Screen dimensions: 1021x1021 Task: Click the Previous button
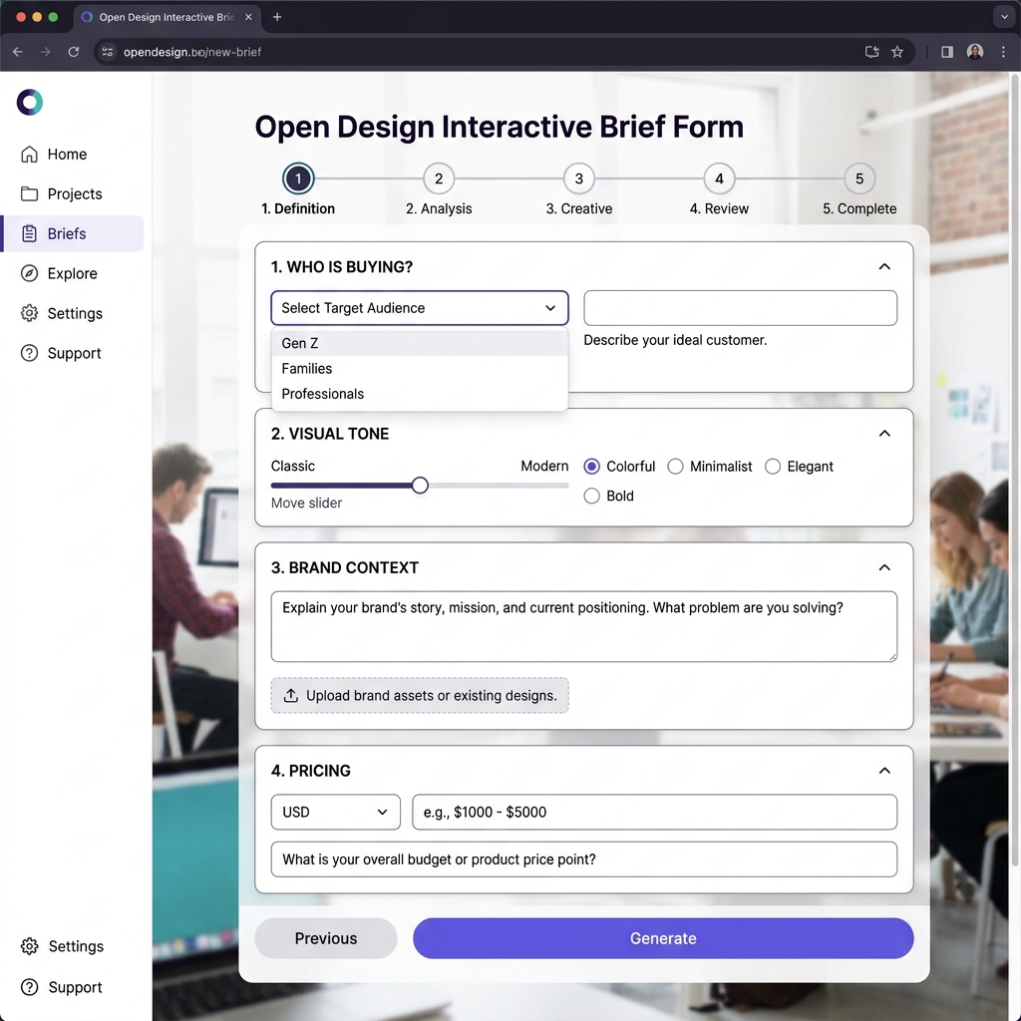pyautogui.click(x=326, y=938)
